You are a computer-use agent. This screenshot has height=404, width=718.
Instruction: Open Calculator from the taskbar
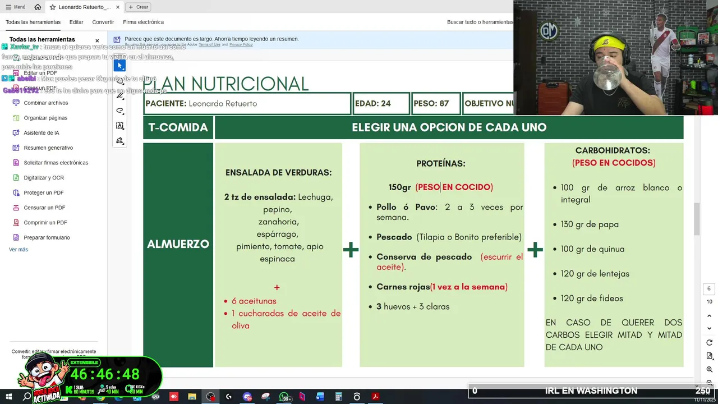pyautogui.click(x=339, y=397)
